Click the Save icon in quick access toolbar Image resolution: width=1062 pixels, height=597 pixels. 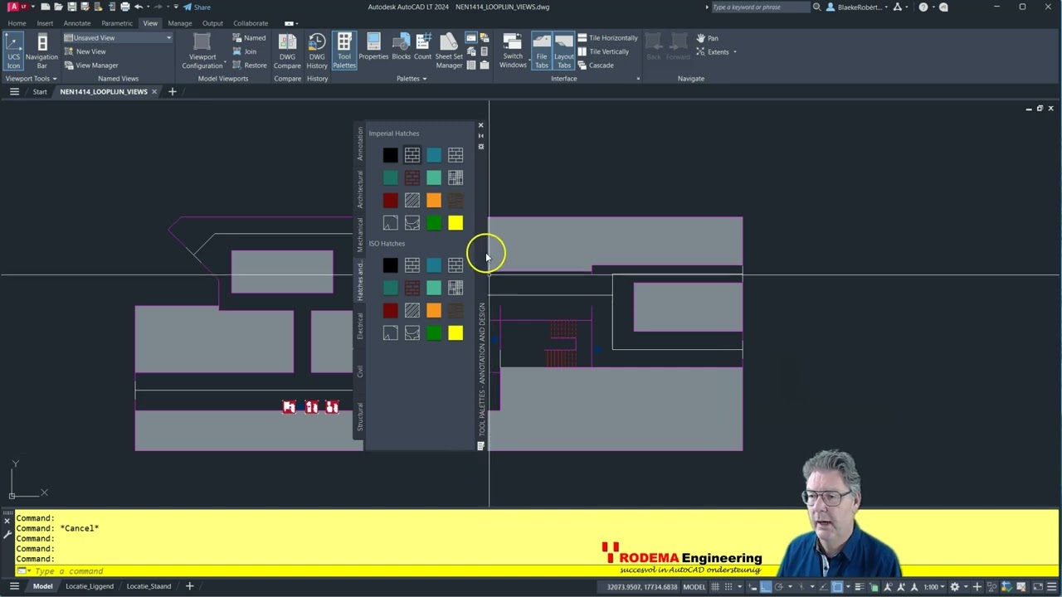pyautogui.click(x=71, y=7)
